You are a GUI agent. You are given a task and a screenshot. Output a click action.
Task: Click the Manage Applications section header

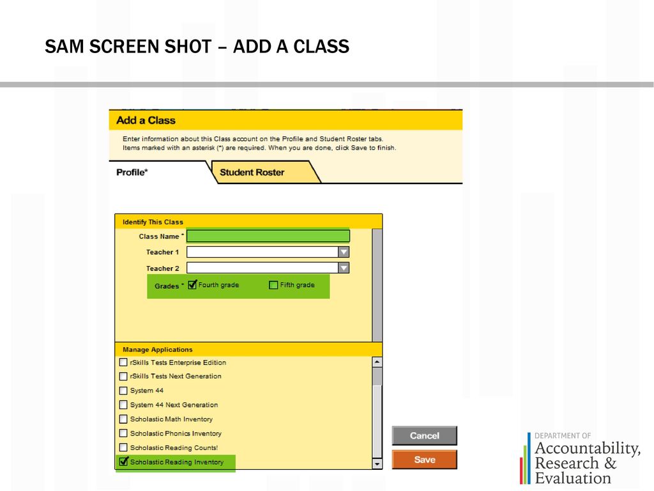pos(248,350)
